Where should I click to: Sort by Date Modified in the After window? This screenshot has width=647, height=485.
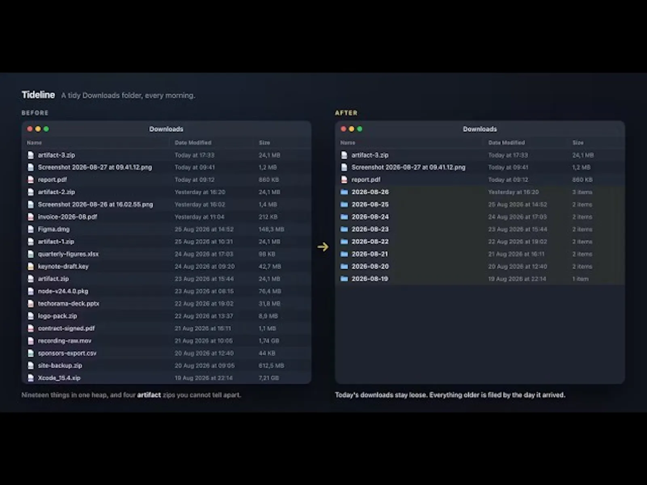pos(506,143)
